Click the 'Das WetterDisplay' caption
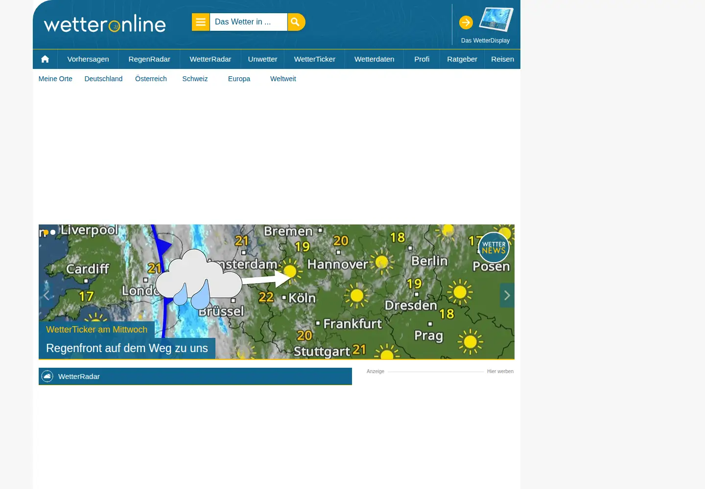The image size is (705, 489). pos(485,41)
